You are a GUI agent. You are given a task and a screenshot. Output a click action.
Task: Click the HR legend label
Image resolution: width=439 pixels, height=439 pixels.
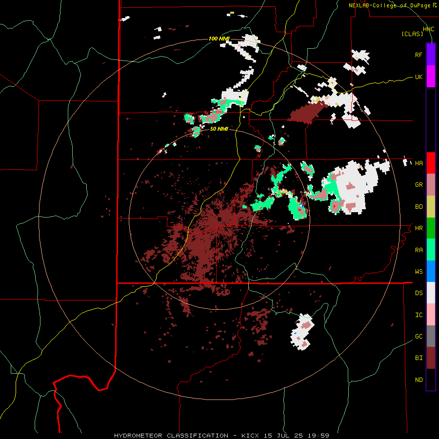point(419,228)
